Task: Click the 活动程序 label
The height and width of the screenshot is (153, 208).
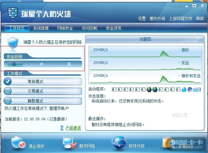Action: pos(97,89)
